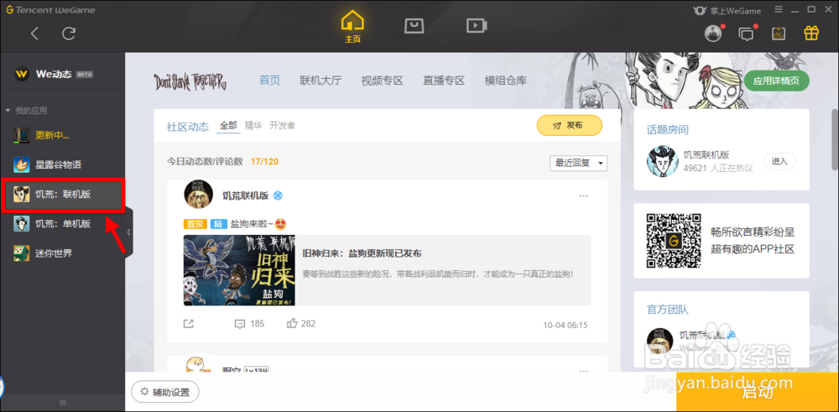Select 星露谷物语 in the sidebar

62,164
